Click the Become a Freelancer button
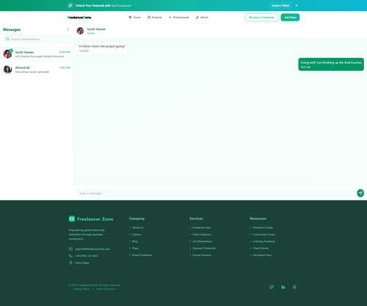Screen dimensions: 367x306 [x=261, y=18]
